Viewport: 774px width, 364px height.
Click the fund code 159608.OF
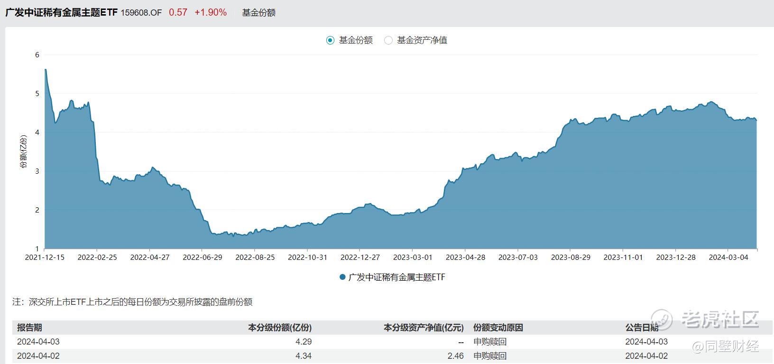click(141, 13)
